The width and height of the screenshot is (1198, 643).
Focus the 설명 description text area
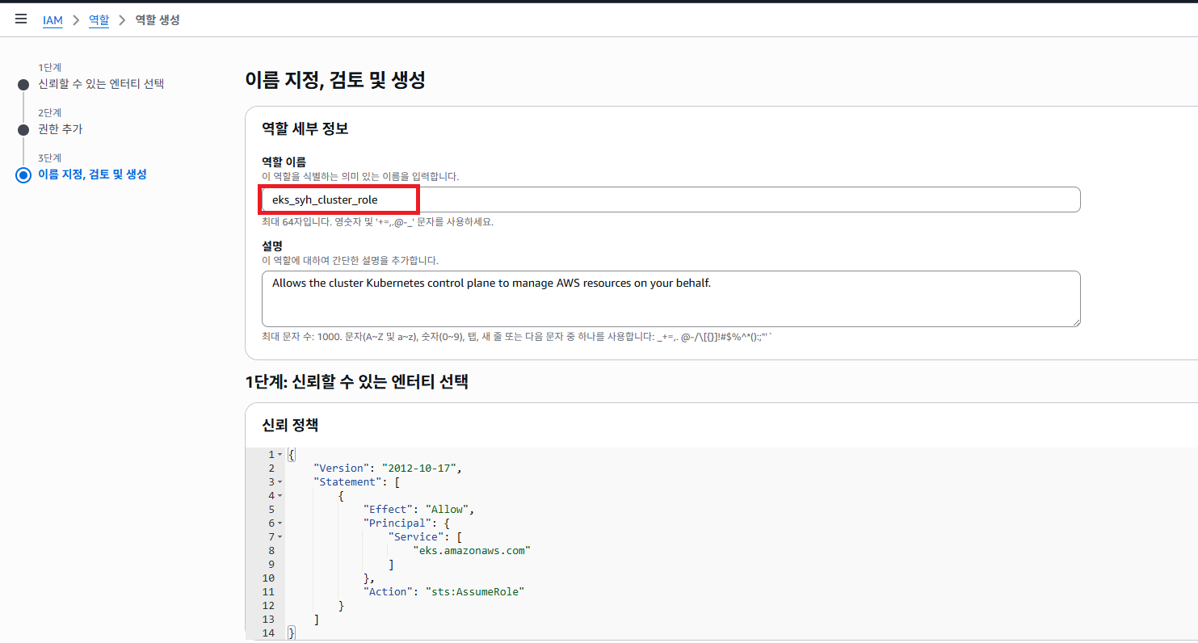670,299
